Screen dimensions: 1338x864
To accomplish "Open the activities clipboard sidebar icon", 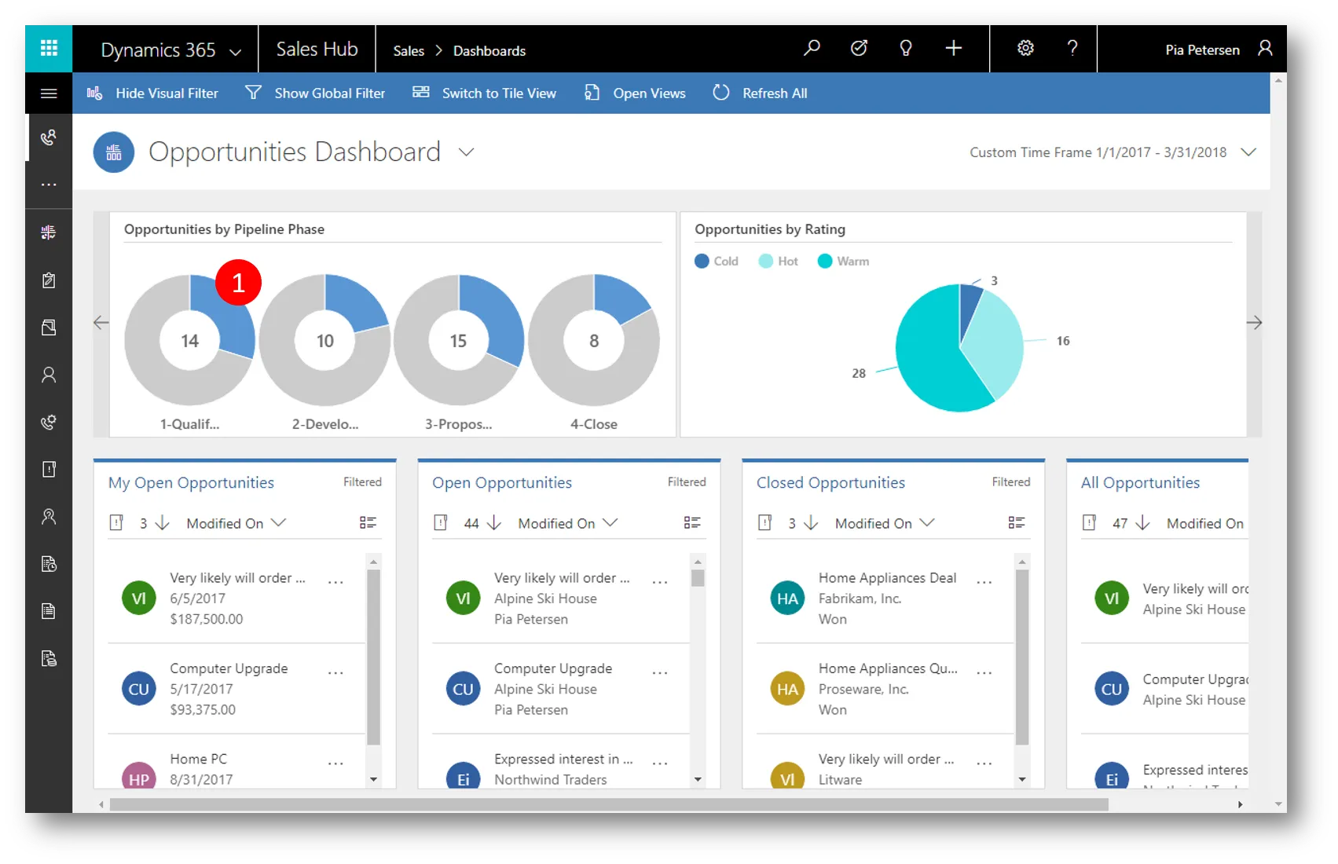I will pyautogui.click(x=49, y=280).
